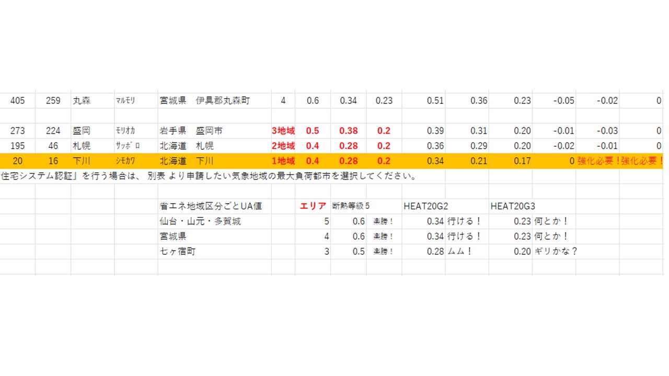Select the 仙台・山元・多賀城 cell
The width and height of the screenshot is (669, 376).
pos(200,221)
